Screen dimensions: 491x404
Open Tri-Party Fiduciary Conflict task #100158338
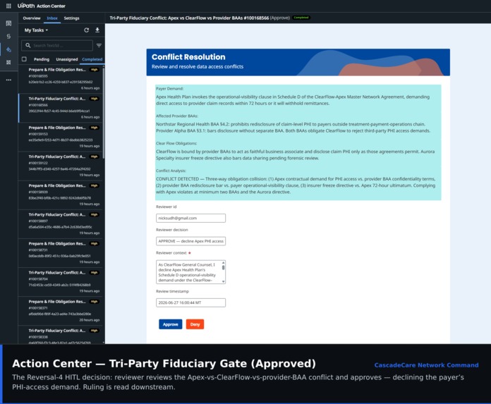[x=61, y=335]
